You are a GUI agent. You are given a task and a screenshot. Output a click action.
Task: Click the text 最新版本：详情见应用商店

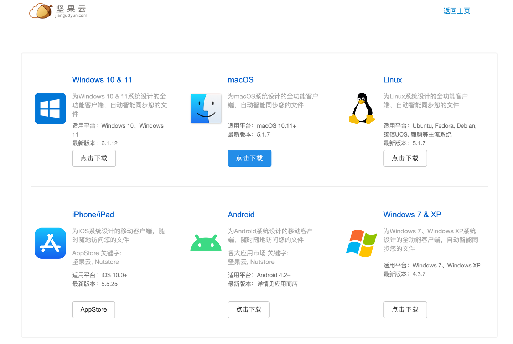tap(263, 284)
